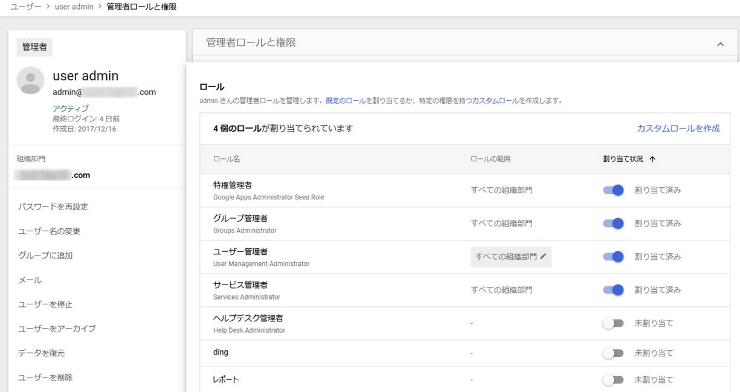Viewport: 740px width, 392px height.
Task: Choose グループに追加 in the sidebar
Action: coord(45,255)
